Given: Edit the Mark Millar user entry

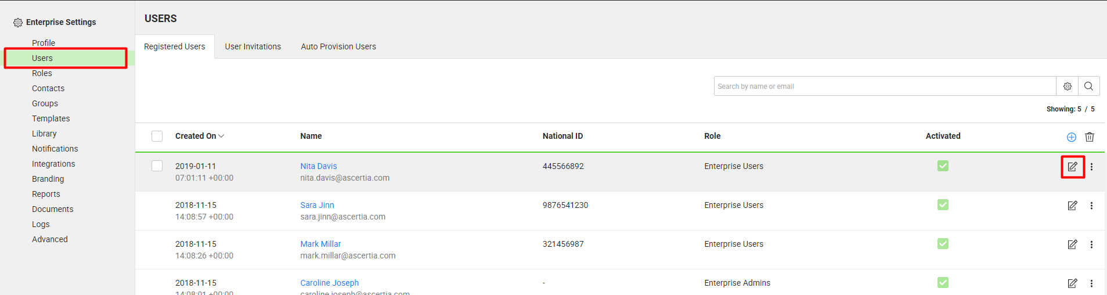Looking at the screenshot, I should point(1072,244).
